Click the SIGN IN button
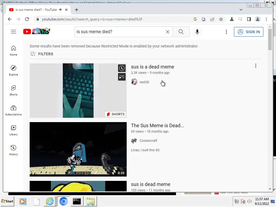This screenshot has height=207, width=276. pos(249,32)
